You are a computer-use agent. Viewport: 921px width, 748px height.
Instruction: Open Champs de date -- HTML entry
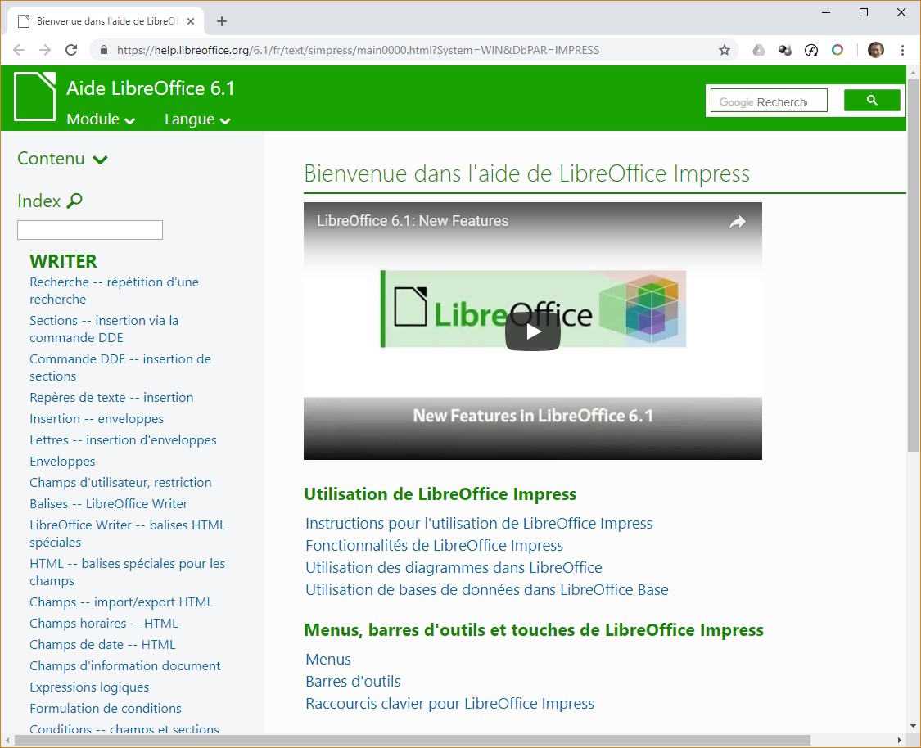(103, 644)
